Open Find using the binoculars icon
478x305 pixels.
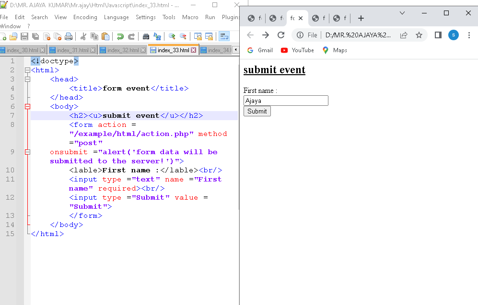[146, 36]
